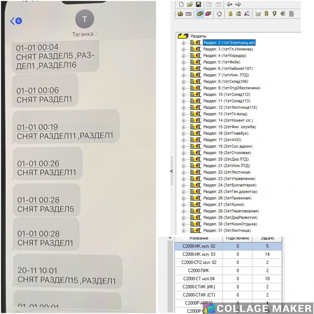Screen dimensions: 314x314
Task: Click the left arrow toolbar icon
Action: [229, 4]
